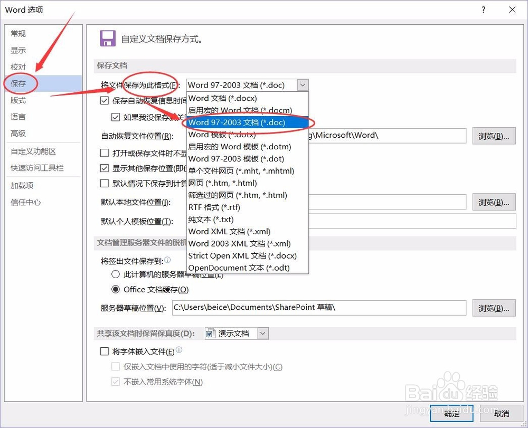The height and width of the screenshot is (428, 528).
Task: Pick Word 97-2003 文档 (*.doc) option
Action: click(248, 122)
